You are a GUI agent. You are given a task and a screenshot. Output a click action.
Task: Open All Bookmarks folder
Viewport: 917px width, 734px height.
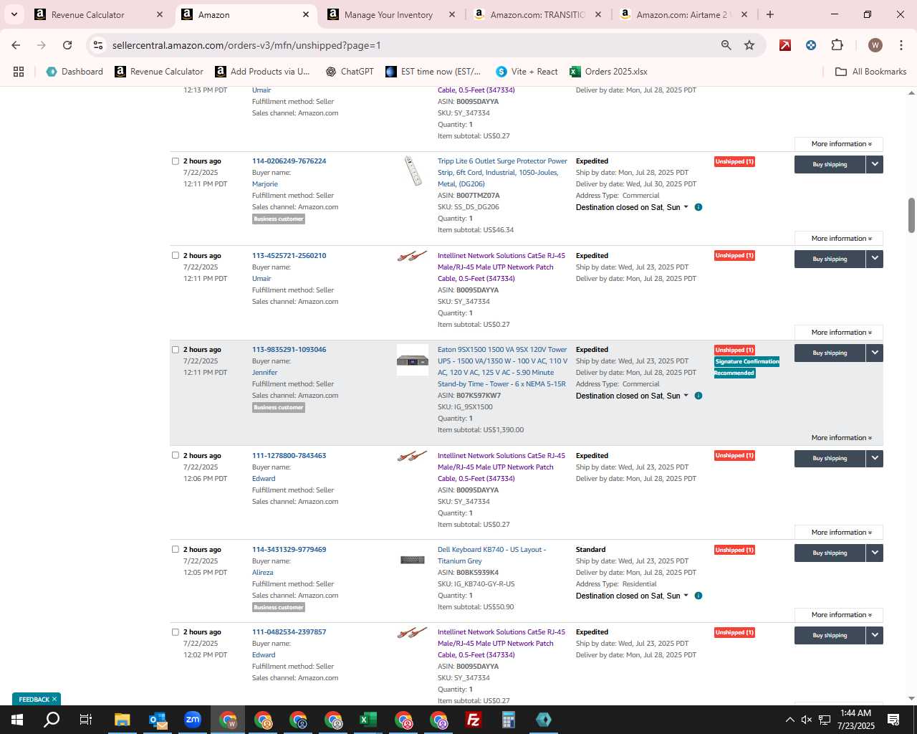coord(871,72)
